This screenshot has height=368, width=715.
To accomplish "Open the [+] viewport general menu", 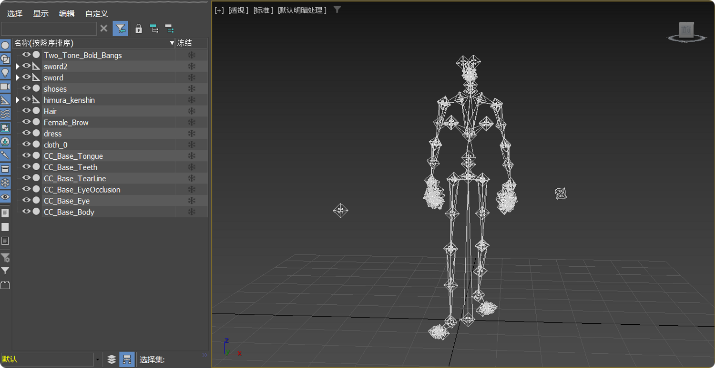I will click(x=219, y=10).
